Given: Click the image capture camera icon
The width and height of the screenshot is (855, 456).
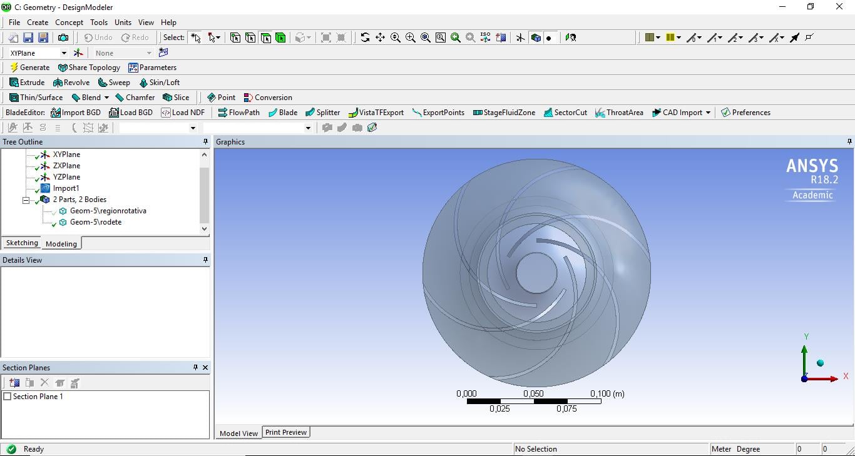Looking at the screenshot, I should tap(63, 38).
